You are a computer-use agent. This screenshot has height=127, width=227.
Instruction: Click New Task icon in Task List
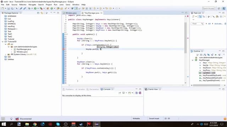point(193,17)
